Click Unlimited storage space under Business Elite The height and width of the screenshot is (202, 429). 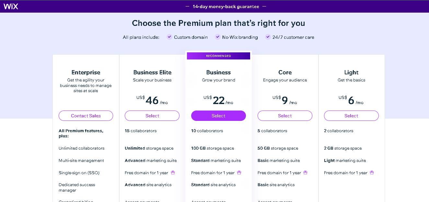click(x=149, y=148)
